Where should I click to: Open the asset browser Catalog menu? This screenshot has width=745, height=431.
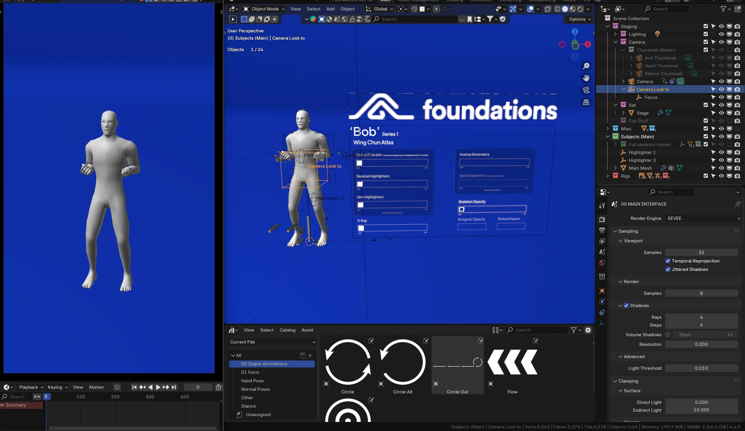coord(287,330)
